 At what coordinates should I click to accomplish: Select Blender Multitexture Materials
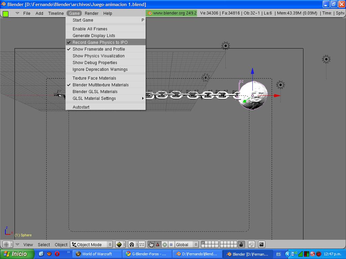click(106, 85)
